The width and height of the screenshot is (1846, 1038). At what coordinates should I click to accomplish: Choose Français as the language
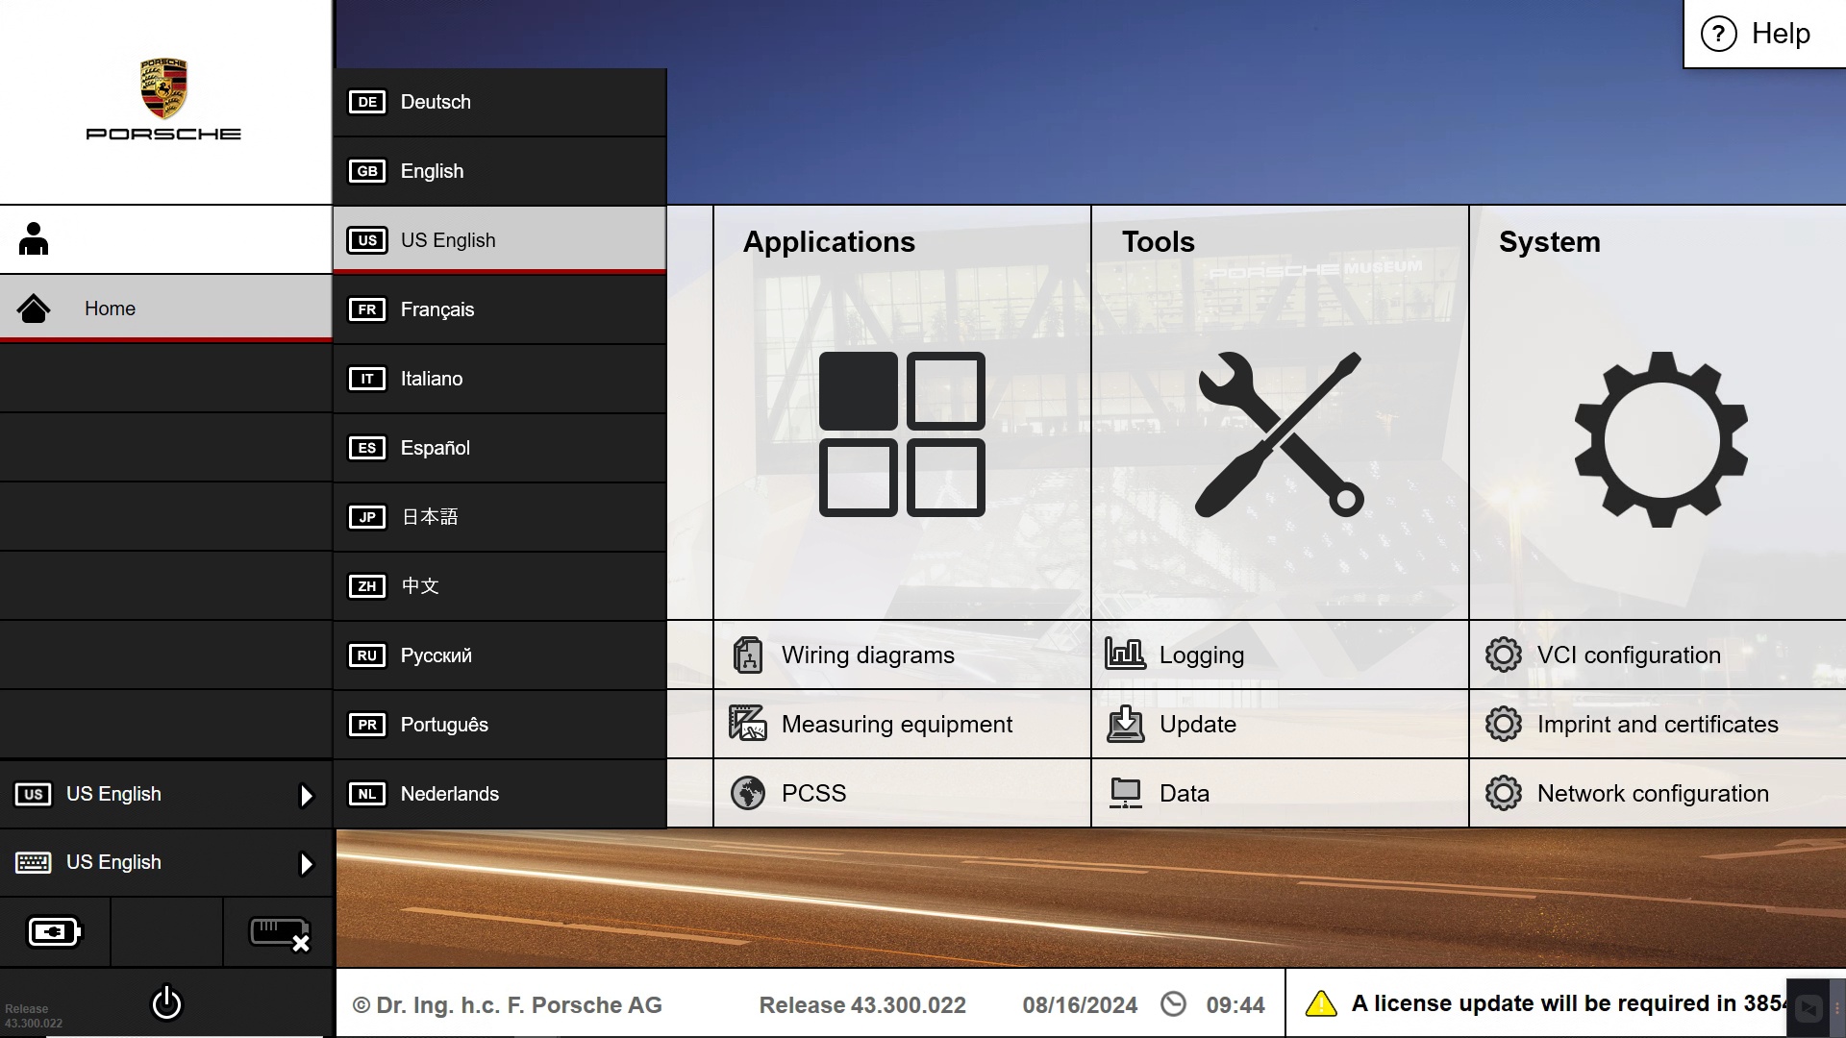(500, 309)
